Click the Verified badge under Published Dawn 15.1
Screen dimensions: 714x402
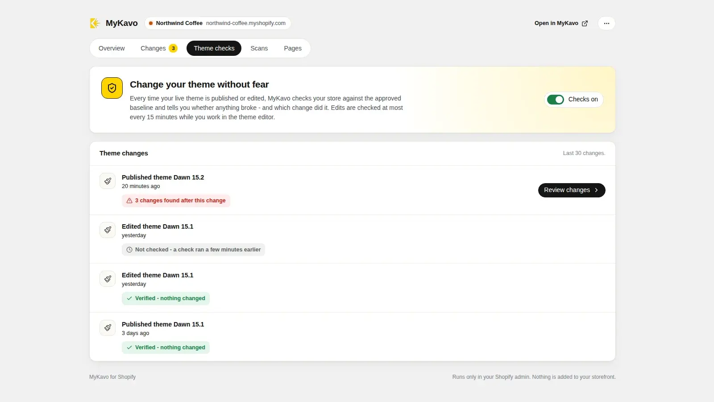(166, 348)
